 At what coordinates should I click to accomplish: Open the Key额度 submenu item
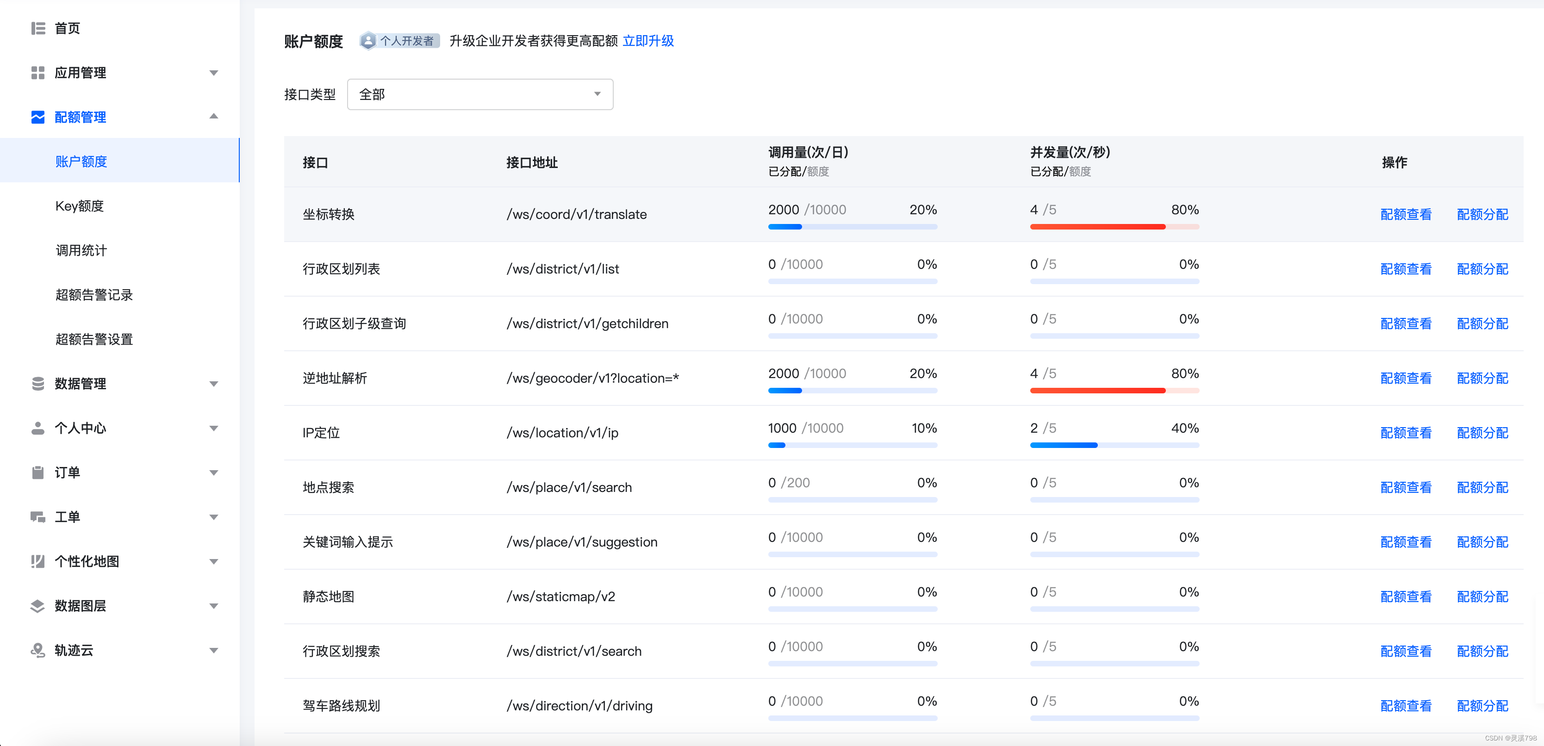click(x=80, y=206)
